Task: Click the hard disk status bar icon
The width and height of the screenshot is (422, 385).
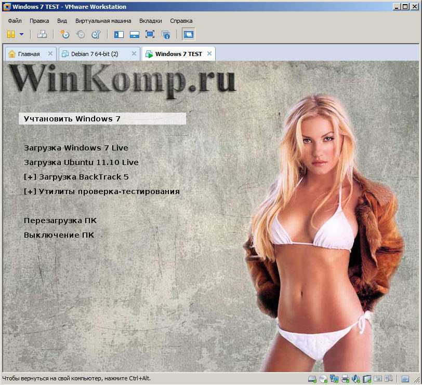Action: coord(312,379)
